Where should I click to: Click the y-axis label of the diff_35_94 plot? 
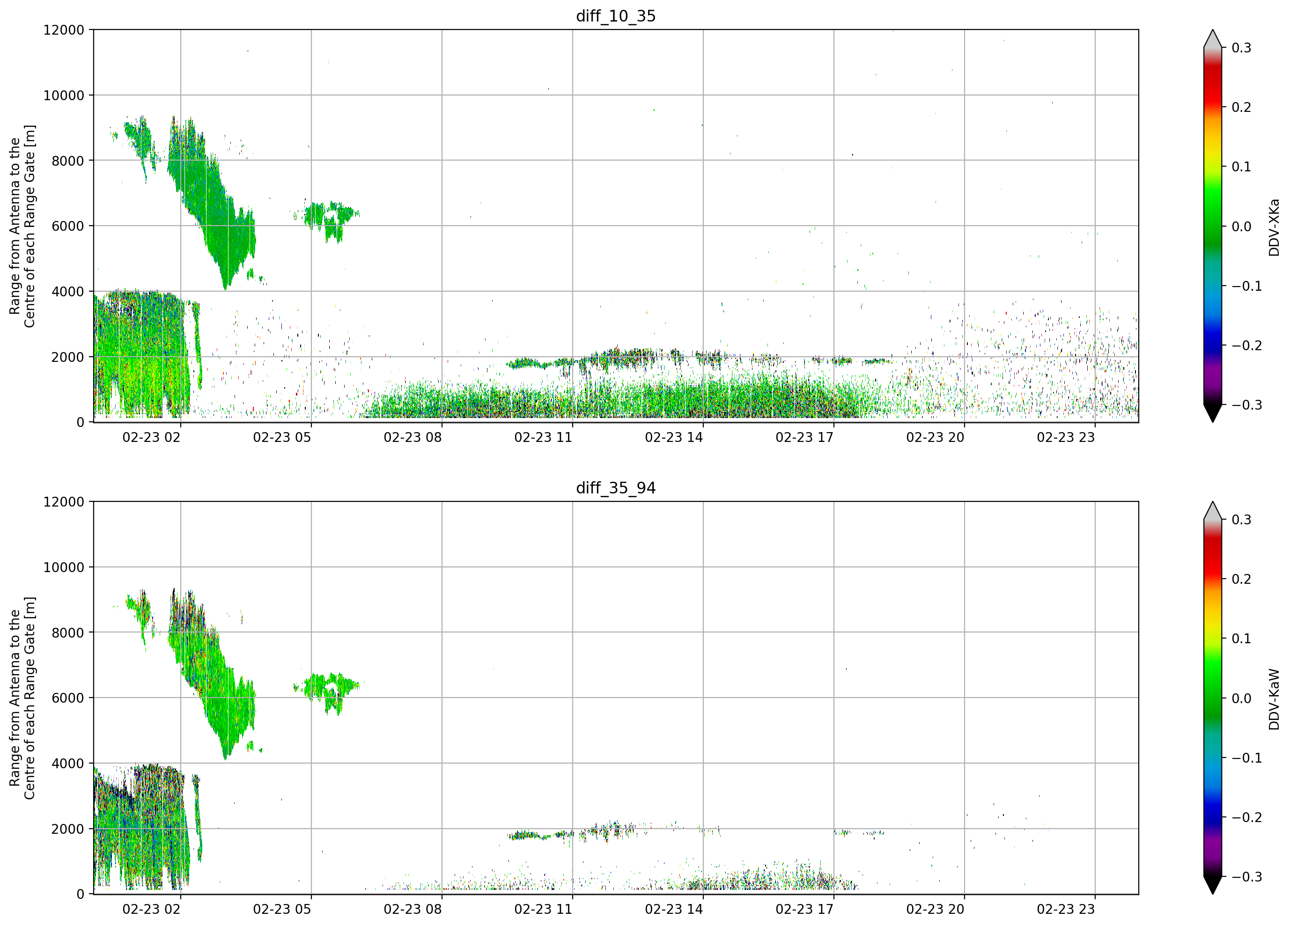tap(22, 698)
